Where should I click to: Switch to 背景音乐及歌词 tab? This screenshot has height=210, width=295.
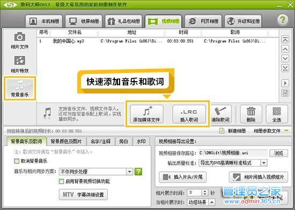pyautogui.click(x=26, y=141)
